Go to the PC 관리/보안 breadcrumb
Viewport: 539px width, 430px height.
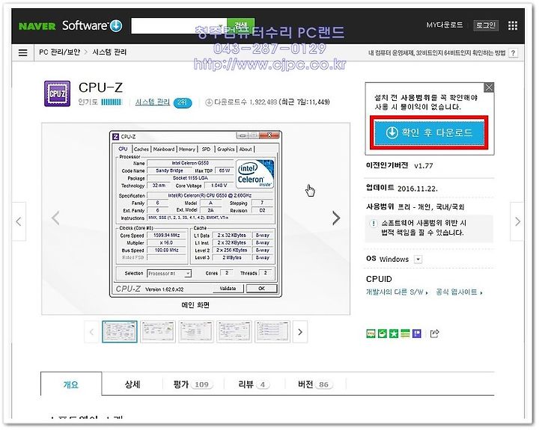(59, 52)
